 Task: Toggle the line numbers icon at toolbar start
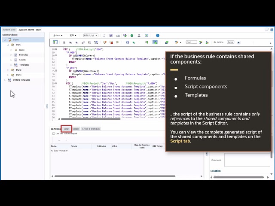(55, 42)
